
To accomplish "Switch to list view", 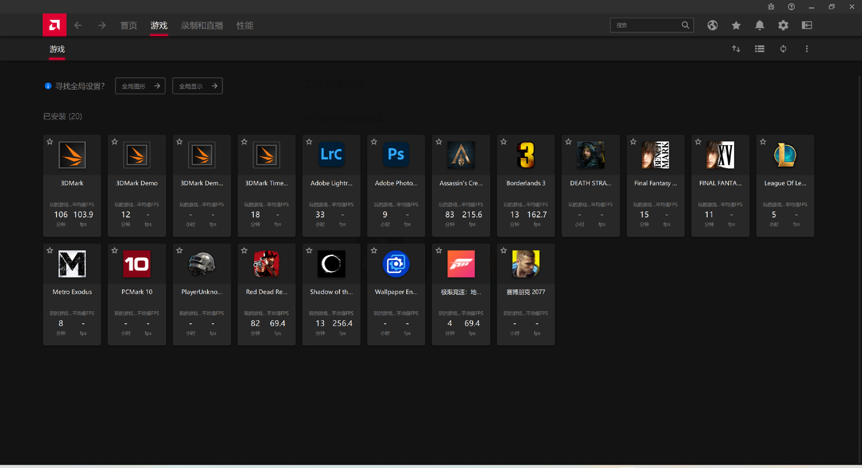I will pyautogui.click(x=760, y=49).
